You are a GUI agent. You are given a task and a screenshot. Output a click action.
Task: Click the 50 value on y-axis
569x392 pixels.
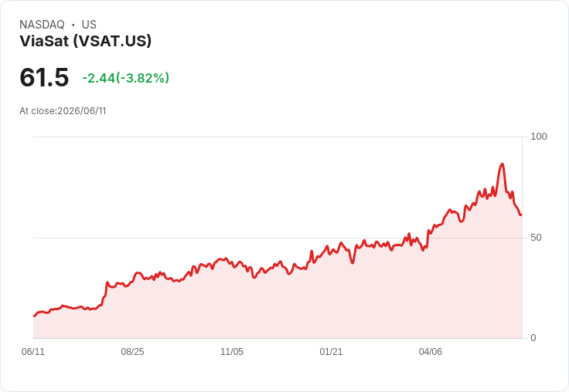536,238
